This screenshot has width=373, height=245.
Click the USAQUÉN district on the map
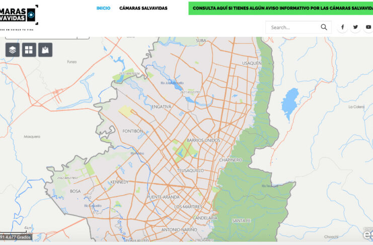coord(252,63)
